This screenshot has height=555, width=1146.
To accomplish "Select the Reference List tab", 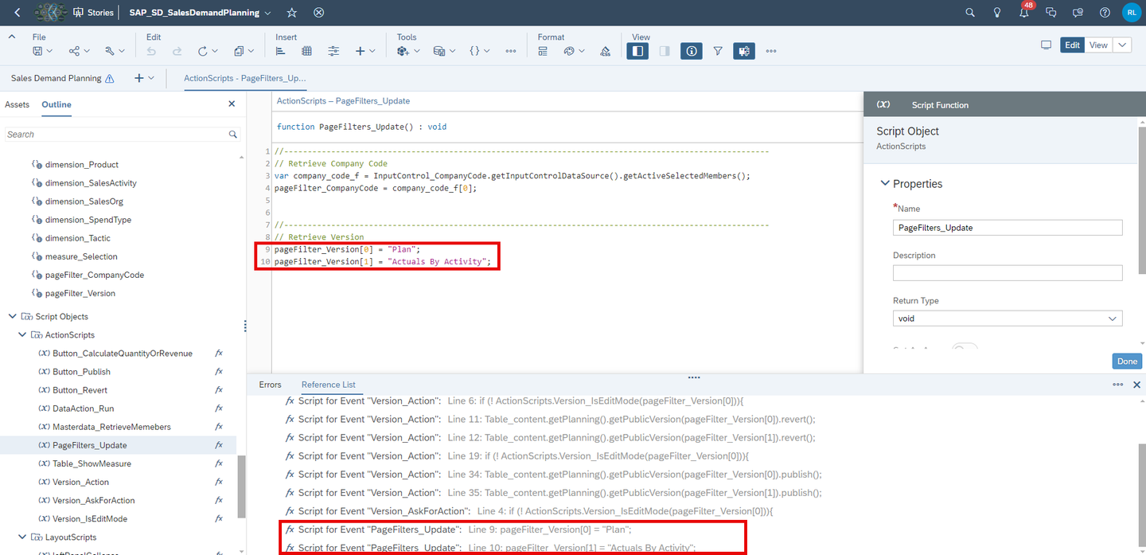I will tap(328, 385).
